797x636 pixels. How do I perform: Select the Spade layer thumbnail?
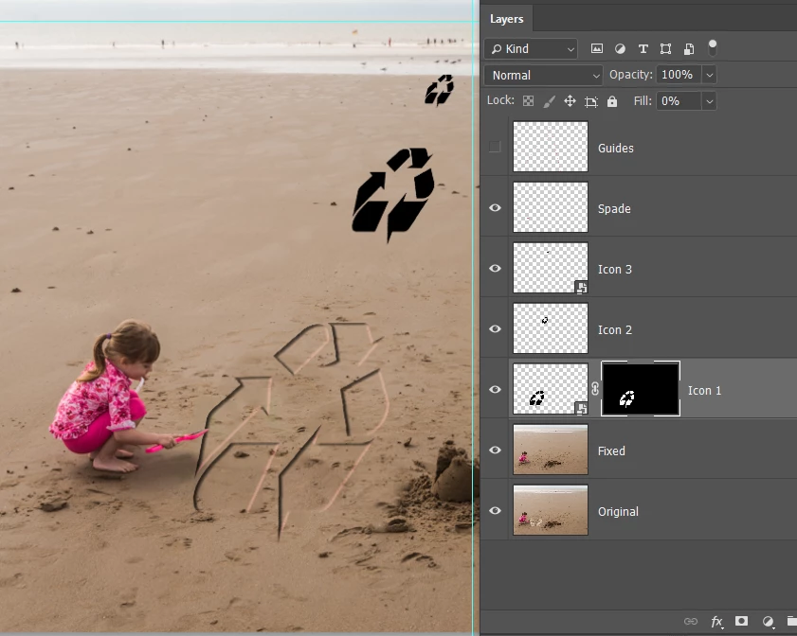pyautogui.click(x=551, y=207)
